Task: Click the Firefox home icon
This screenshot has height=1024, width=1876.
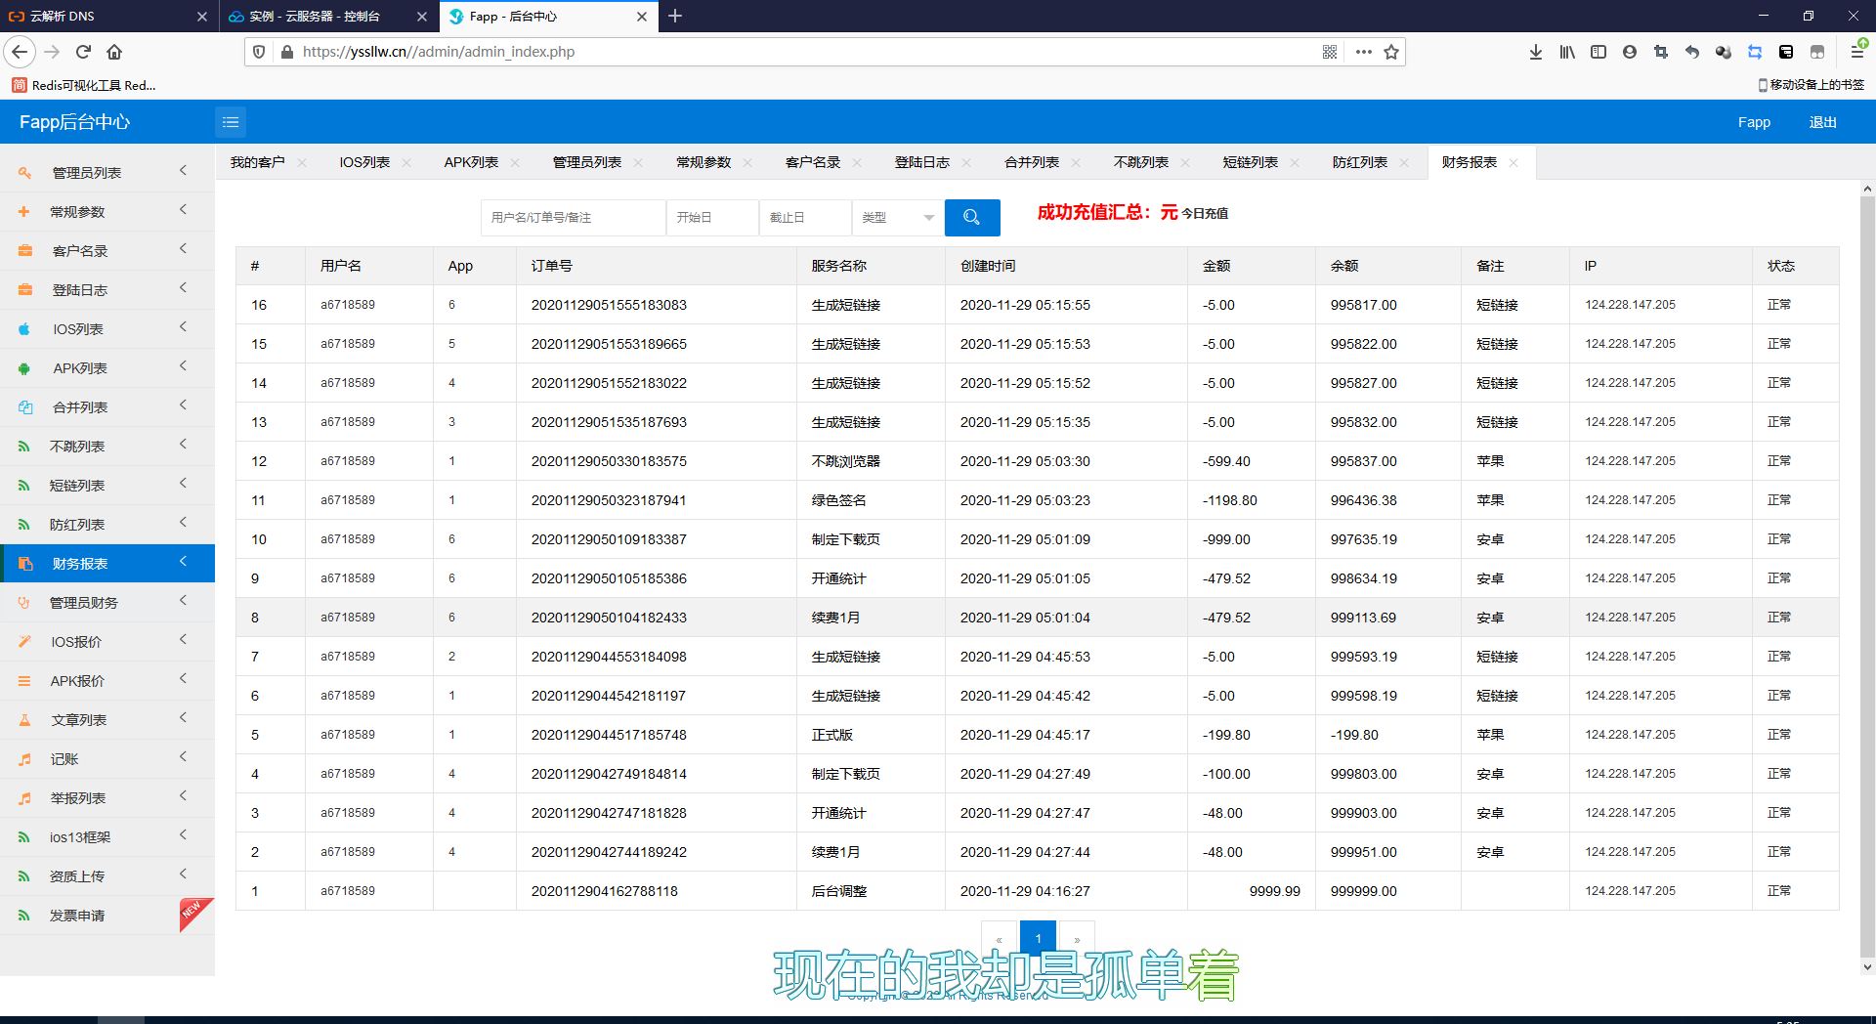Action: pyautogui.click(x=114, y=52)
